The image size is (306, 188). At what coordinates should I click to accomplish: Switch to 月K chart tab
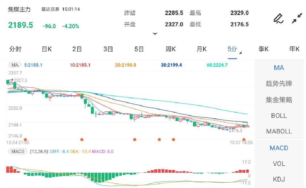click(201, 49)
